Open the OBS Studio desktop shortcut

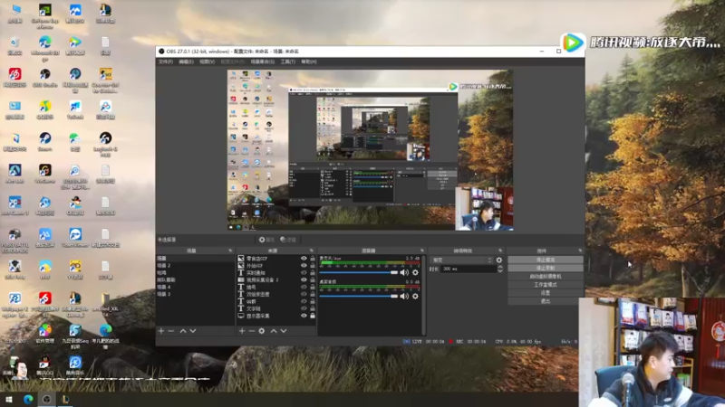click(x=44, y=78)
